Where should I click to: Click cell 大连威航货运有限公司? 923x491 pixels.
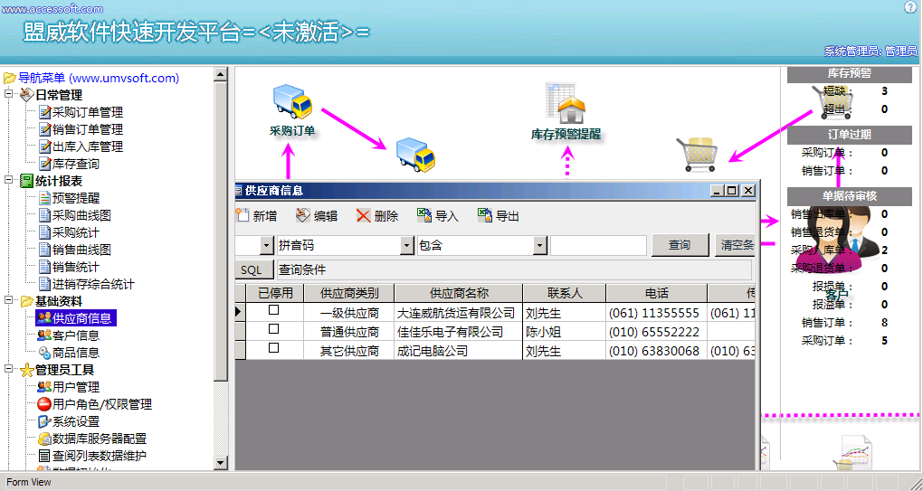(459, 312)
